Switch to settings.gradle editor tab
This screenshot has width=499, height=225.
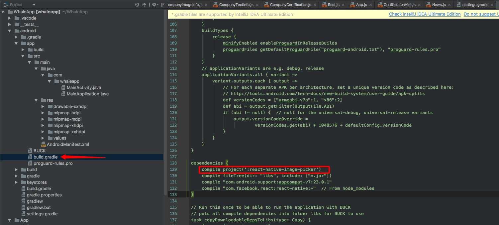pyautogui.click(x=476, y=5)
